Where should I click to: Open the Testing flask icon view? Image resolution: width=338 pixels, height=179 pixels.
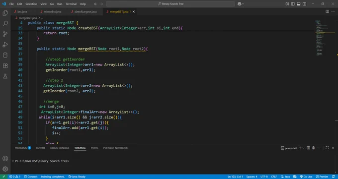5,76
